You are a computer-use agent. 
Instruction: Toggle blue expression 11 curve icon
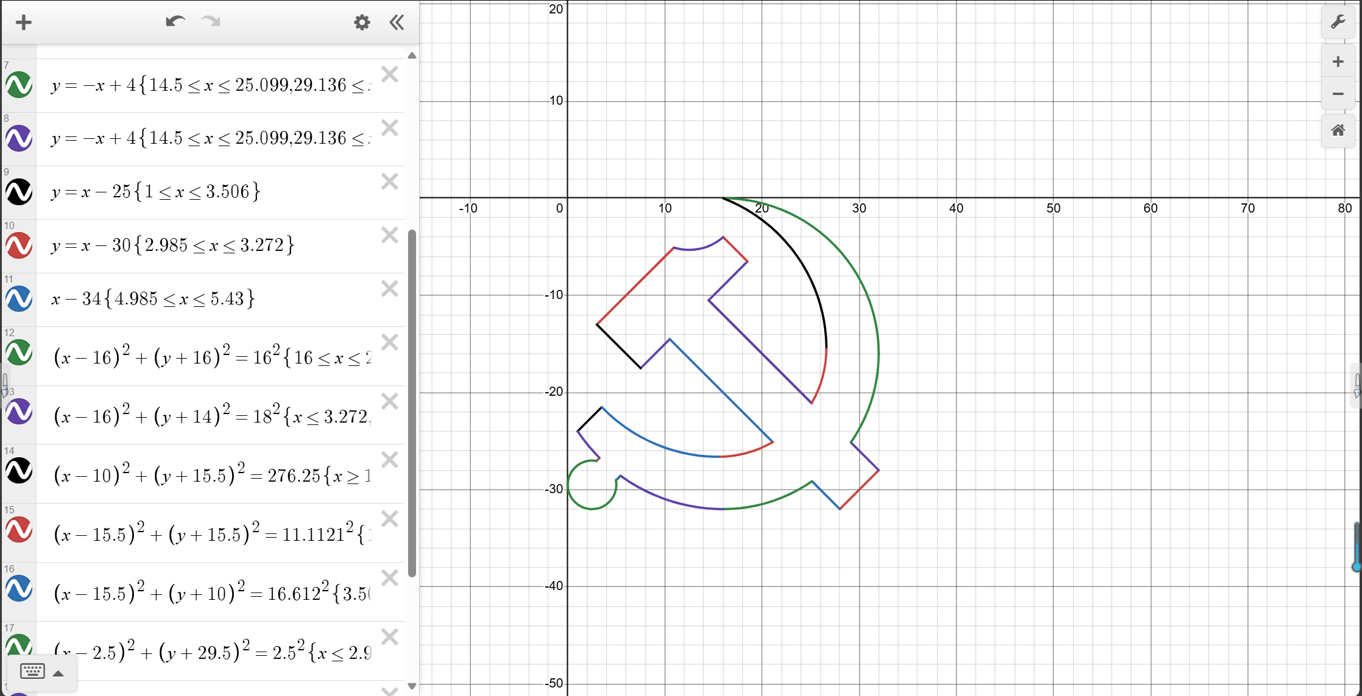click(19, 299)
